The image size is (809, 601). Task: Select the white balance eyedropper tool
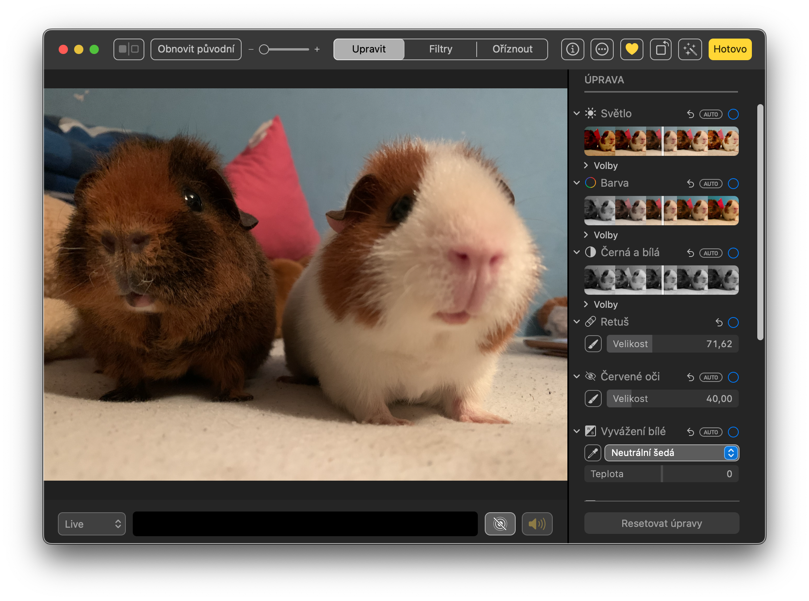pyautogui.click(x=593, y=453)
